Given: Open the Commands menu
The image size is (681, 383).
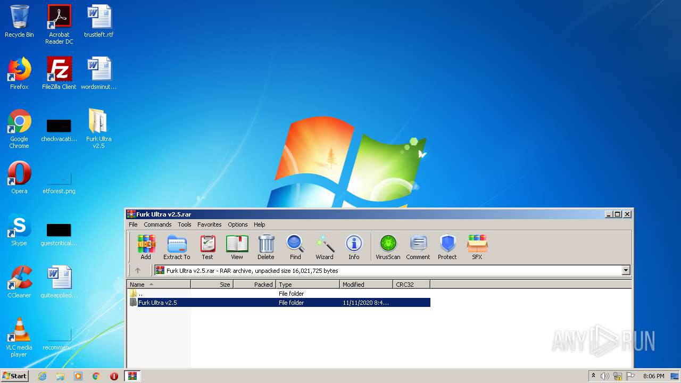Looking at the screenshot, I should (x=157, y=224).
